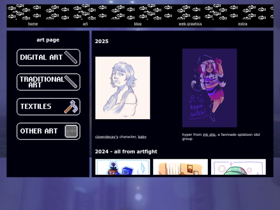Image resolution: width=280 pixels, height=210 pixels.
Task: Open the 2024 orange room artwork thumbnail
Action: pos(180,167)
